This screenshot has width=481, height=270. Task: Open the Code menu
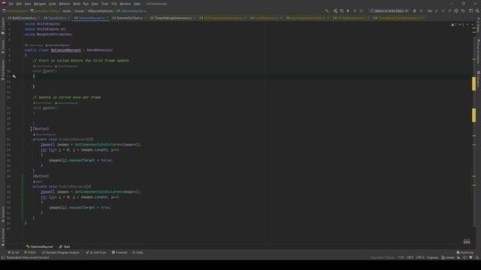coord(53,4)
